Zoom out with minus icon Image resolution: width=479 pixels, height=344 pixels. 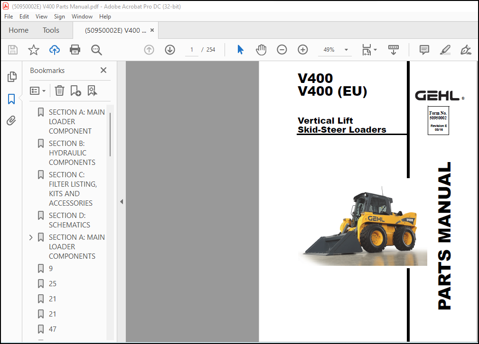(x=282, y=50)
